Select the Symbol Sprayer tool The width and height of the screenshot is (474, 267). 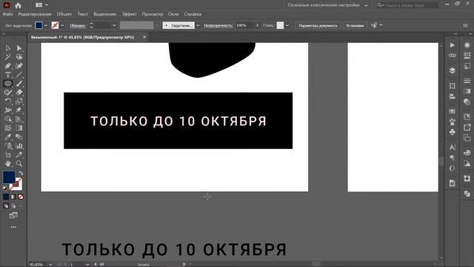[x=8, y=146]
